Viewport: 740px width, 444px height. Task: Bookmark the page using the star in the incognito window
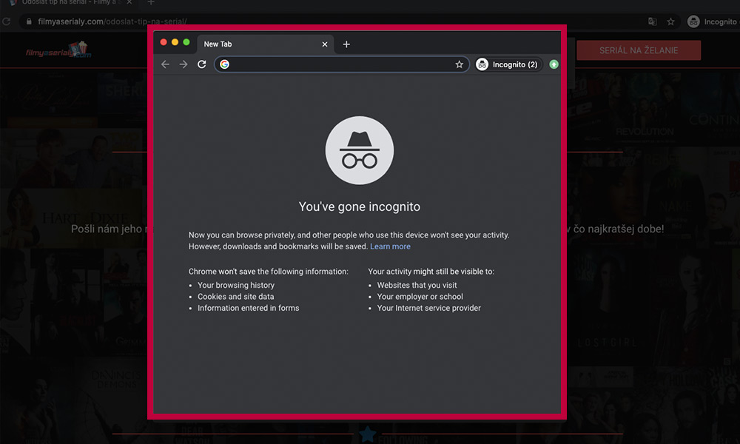pos(460,64)
